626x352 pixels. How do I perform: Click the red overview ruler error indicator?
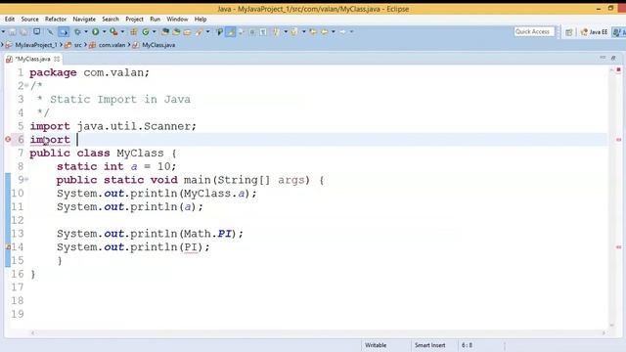pos(618,69)
